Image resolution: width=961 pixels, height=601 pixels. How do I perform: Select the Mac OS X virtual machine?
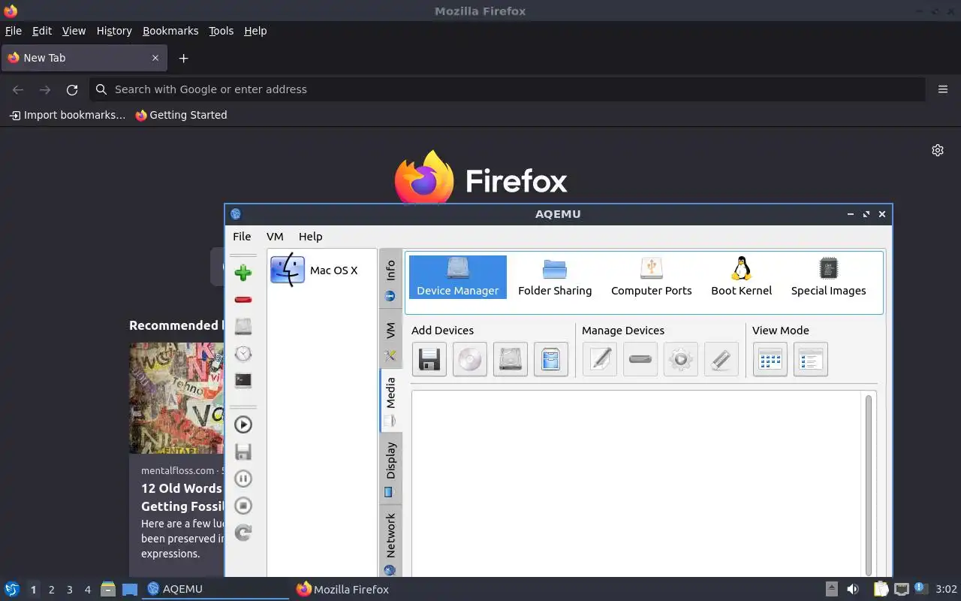pyautogui.click(x=322, y=270)
